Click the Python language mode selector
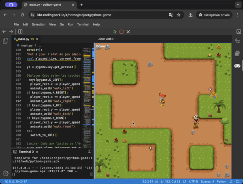Image resolution: width=243 pixels, height=184 pixels. tap(222, 182)
